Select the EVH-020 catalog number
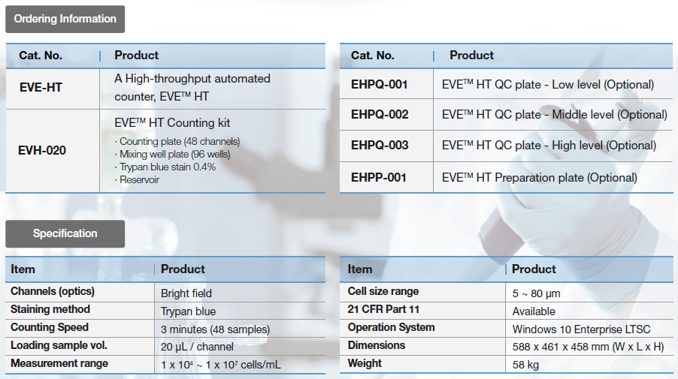This screenshot has height=379, width=678. (x=42, y=150)
